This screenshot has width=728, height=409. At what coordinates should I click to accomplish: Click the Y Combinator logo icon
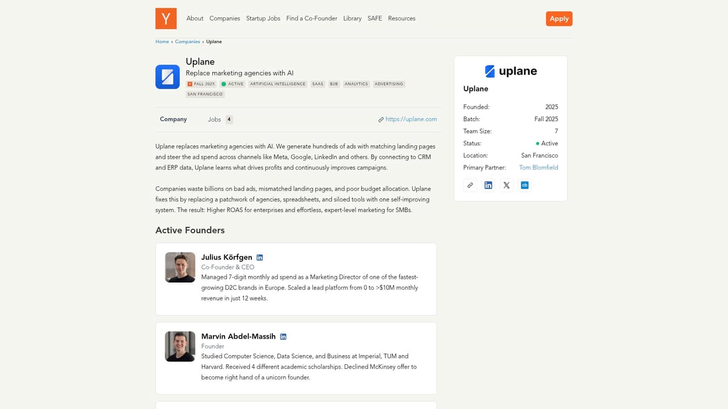[166, 19]
